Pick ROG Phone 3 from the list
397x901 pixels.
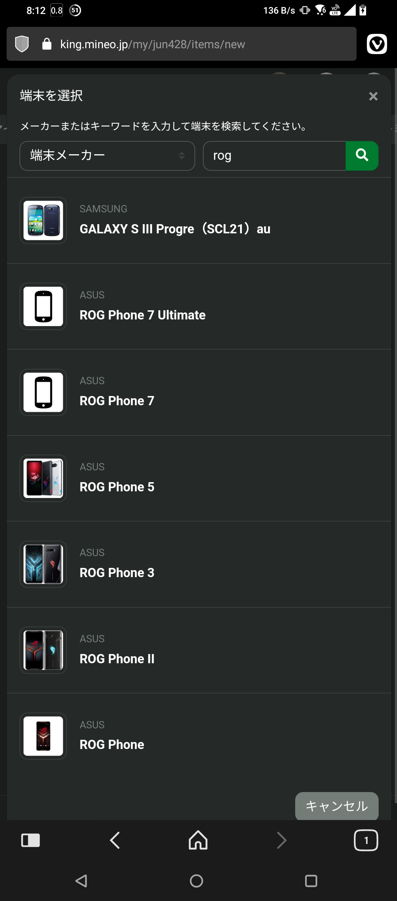117,572
